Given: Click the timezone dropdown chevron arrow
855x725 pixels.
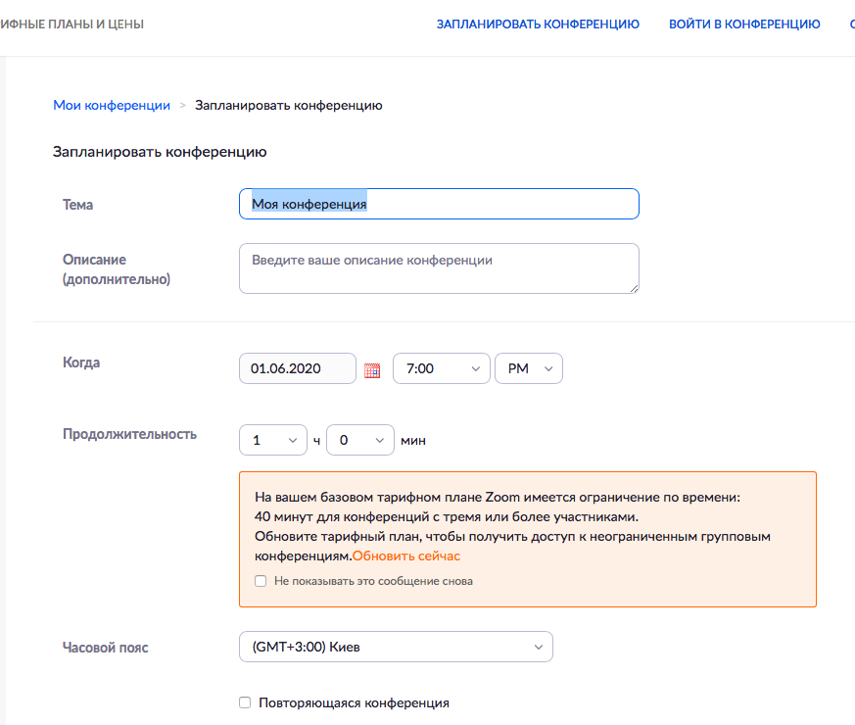Looking at the screenshot, I should (539, 647).
